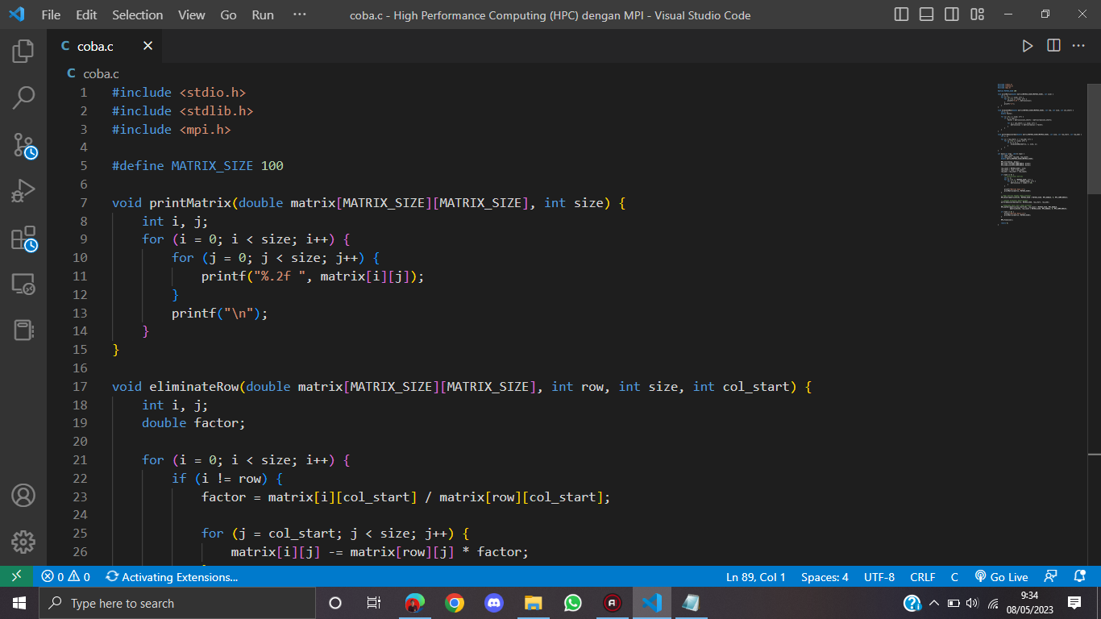Viewport: 1101px width, 619px height.
Task: Toggle the Primary Side Bar layout button
Action: (902, 15)
